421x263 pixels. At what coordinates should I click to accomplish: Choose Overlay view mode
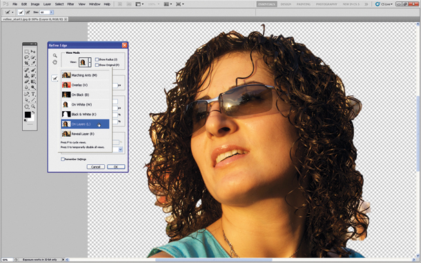pos(86,85)
